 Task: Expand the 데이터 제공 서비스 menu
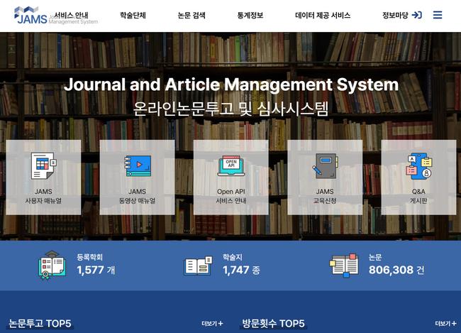coord(323,15)
